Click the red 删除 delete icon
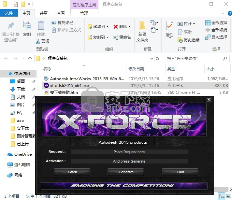Viewport: 232px width, 200px height. click(115, 27)
